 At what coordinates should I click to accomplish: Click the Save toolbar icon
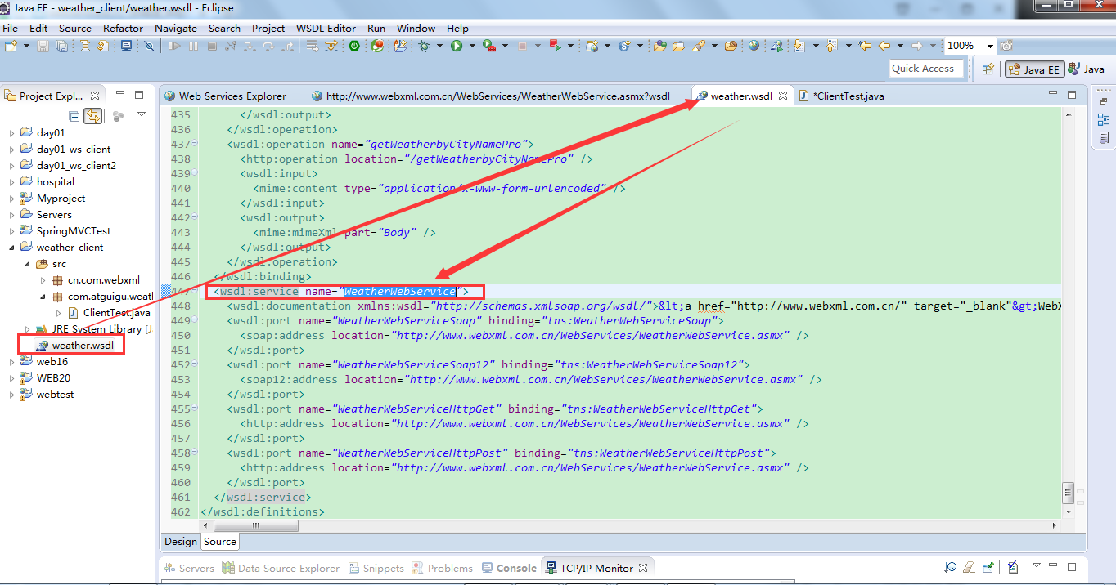pos(43,47)
